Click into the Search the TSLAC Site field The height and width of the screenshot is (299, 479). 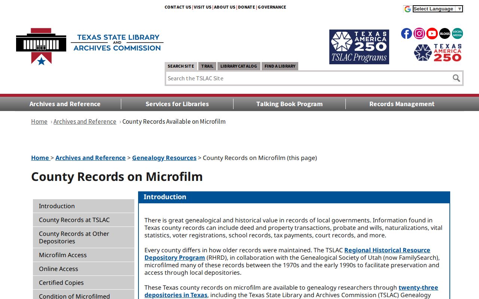pyautogui.click(x=308, y=78)
